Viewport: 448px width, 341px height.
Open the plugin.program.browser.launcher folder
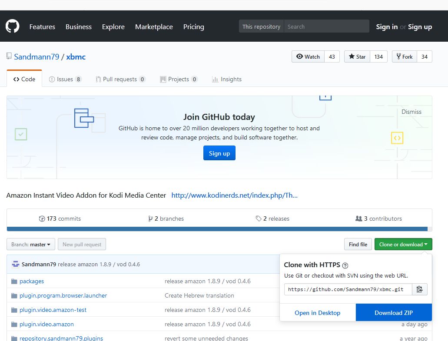[63, 295]
